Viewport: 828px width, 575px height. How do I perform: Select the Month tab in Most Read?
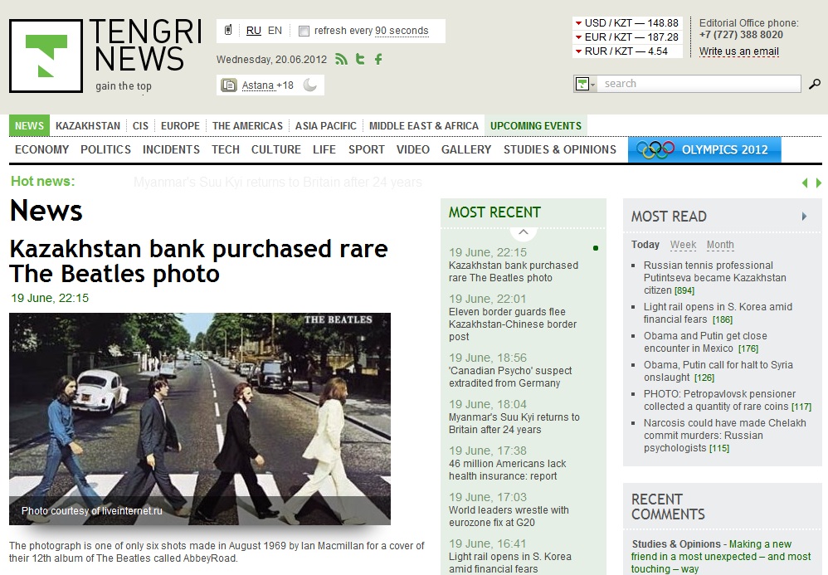[x=720, y=245]
